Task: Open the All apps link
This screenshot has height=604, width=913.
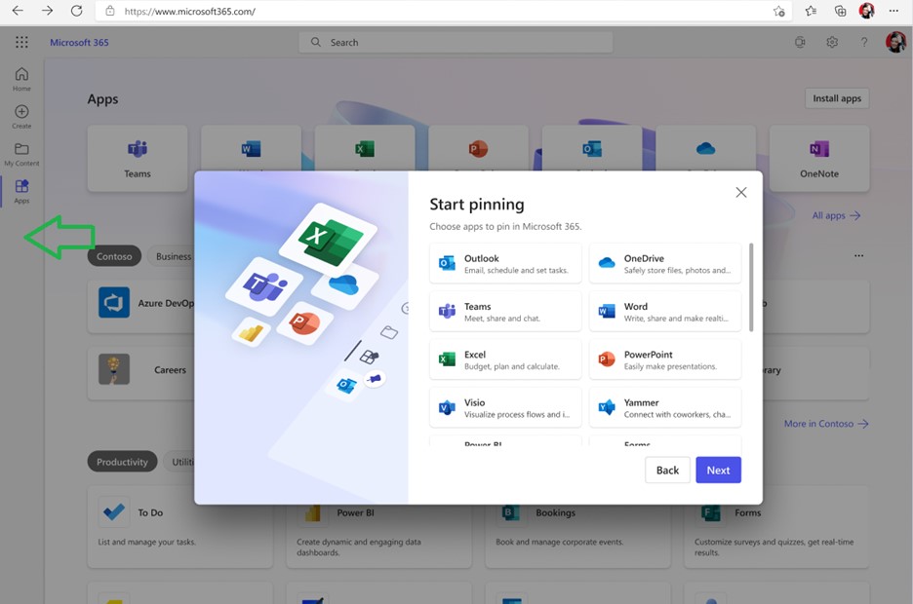Action: coord(836,215)
